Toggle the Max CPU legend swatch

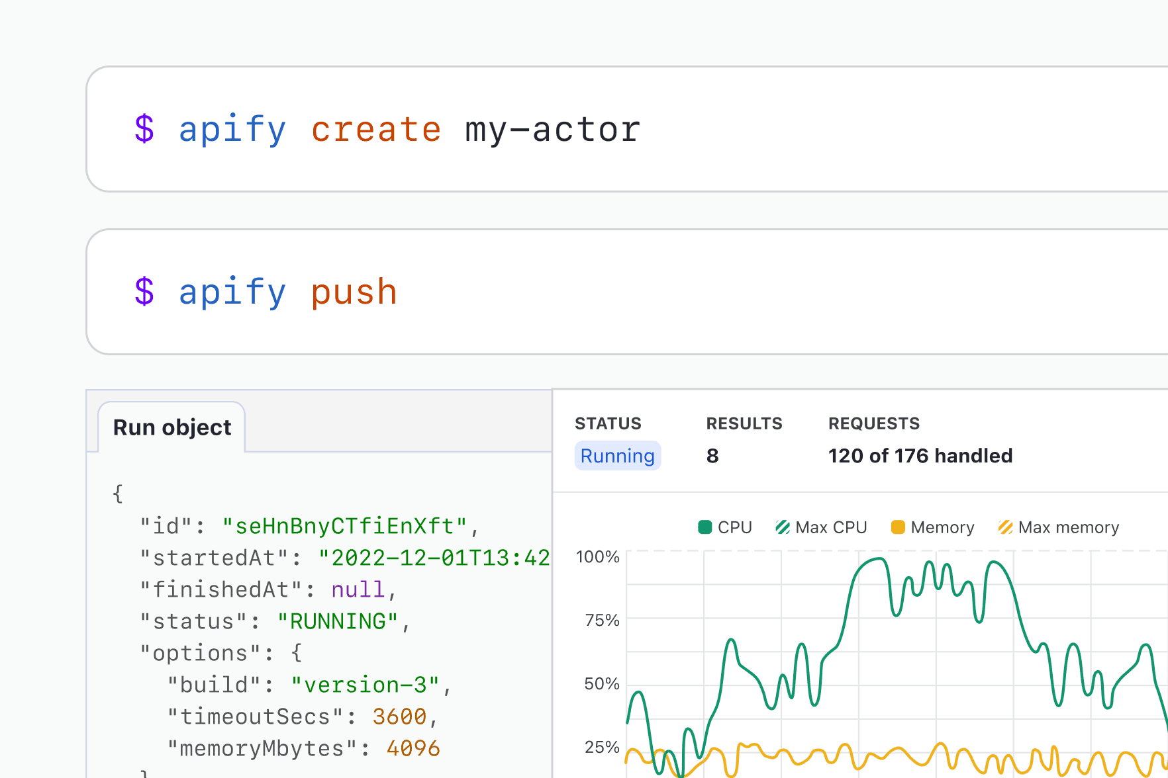783,527
